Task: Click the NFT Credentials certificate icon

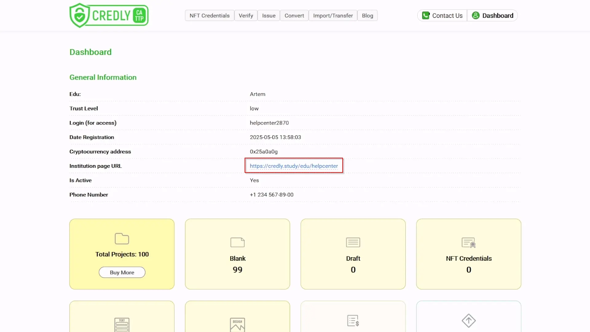Action: [469, 243]
